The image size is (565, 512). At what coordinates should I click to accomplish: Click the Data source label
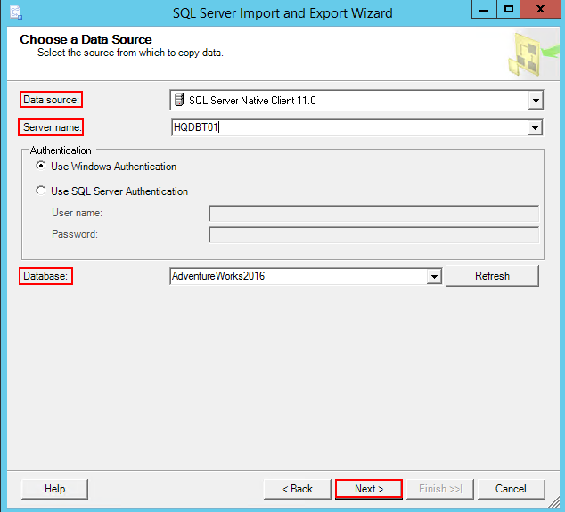click(51, 100)
